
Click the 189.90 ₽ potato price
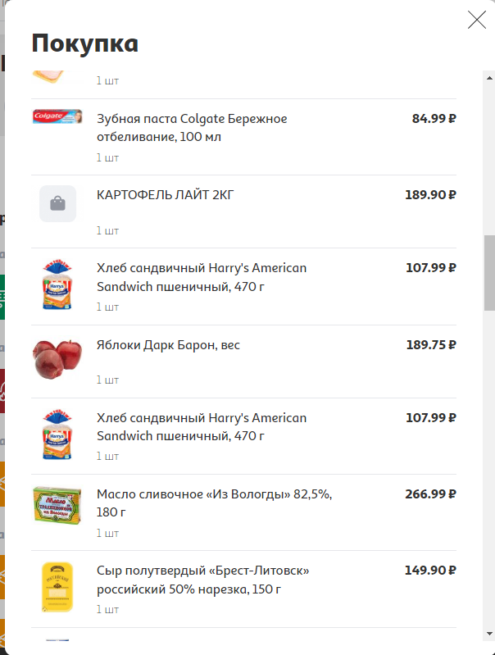430,195
